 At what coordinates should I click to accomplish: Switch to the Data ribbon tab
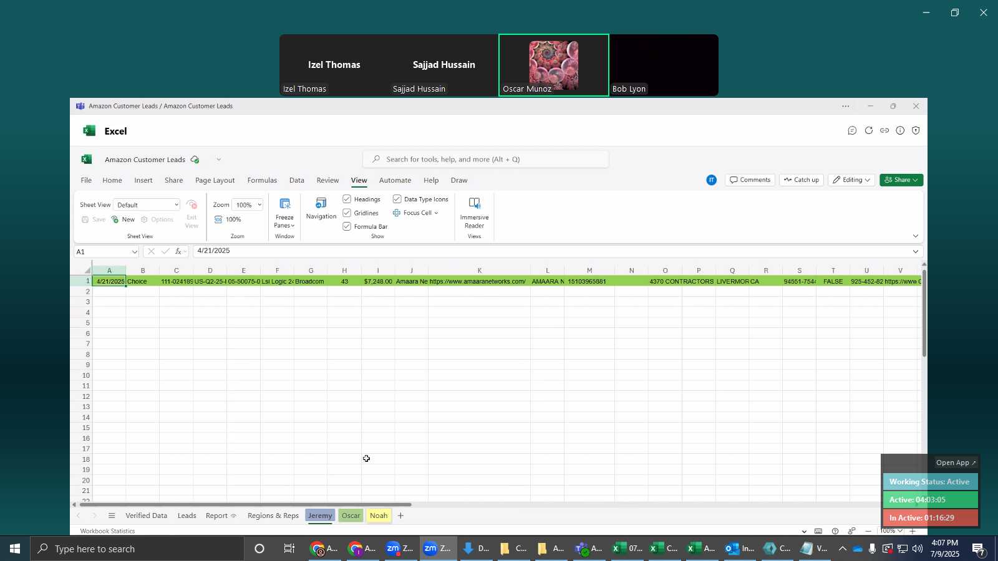[x=297, y=180]
